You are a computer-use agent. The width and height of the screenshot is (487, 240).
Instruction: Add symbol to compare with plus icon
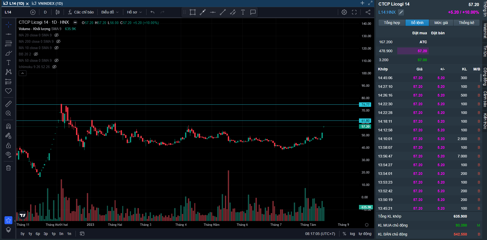33,12
